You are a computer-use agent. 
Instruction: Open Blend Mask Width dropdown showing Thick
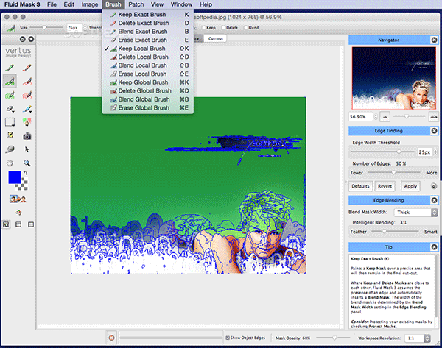point(415,213)
